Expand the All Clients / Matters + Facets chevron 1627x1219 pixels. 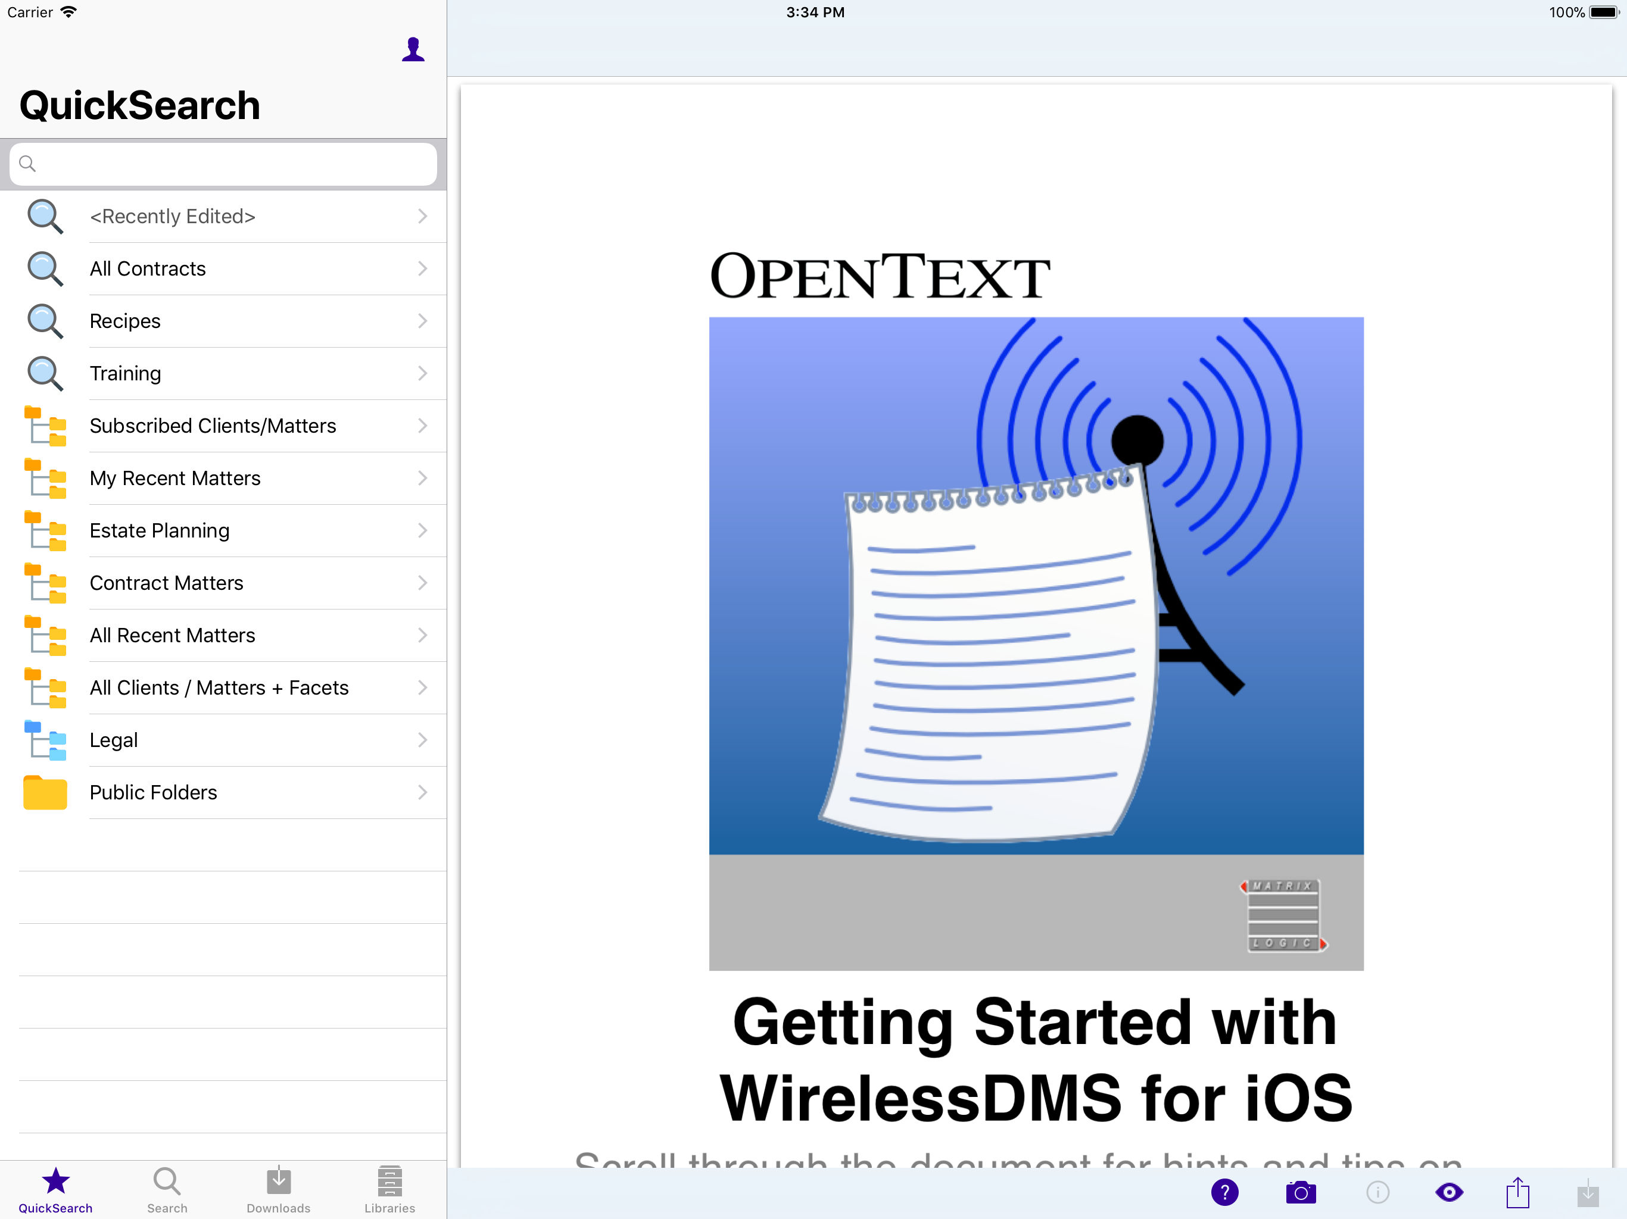422,687
